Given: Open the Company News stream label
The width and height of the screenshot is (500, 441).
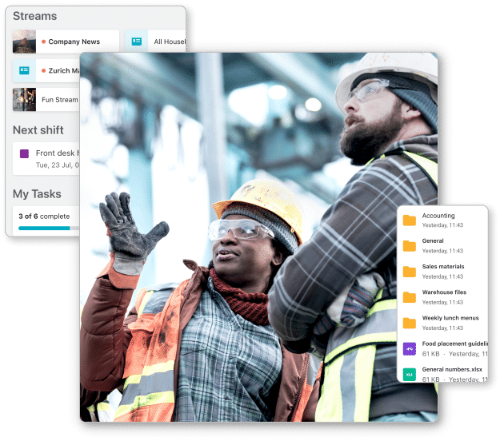Looking at the screenshot, I should (x=74, y=42).
